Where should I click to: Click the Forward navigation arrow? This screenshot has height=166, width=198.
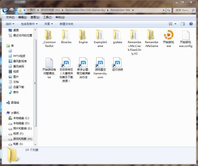point(11,10)
